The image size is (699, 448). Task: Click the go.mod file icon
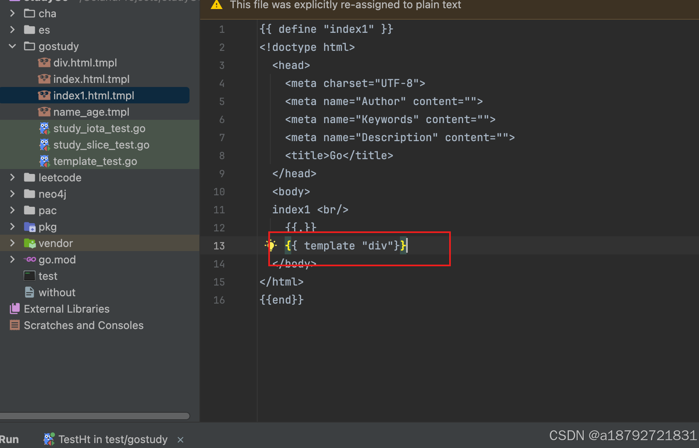tap(30, 260)
